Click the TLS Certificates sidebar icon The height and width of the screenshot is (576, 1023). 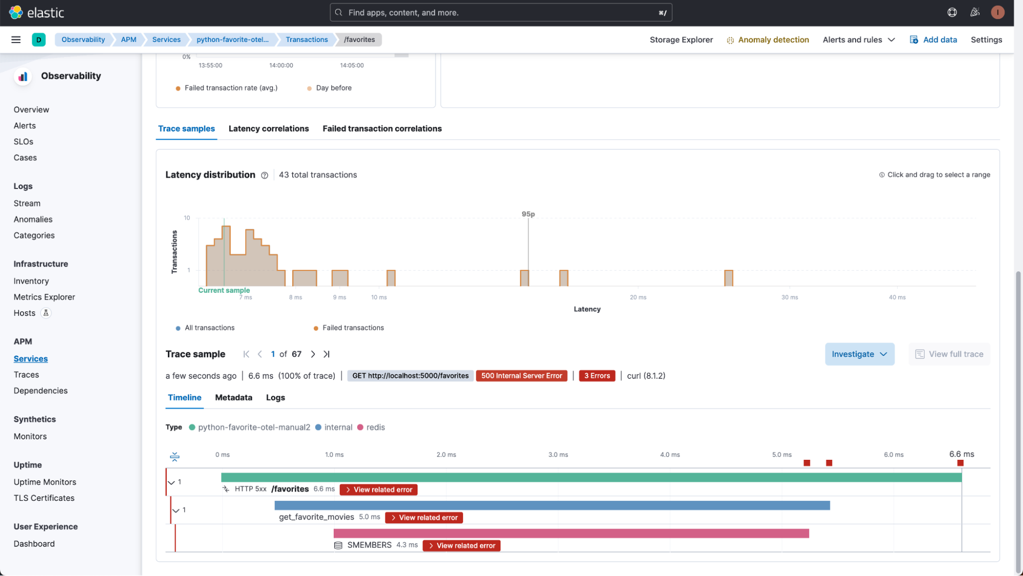point(43,498)
